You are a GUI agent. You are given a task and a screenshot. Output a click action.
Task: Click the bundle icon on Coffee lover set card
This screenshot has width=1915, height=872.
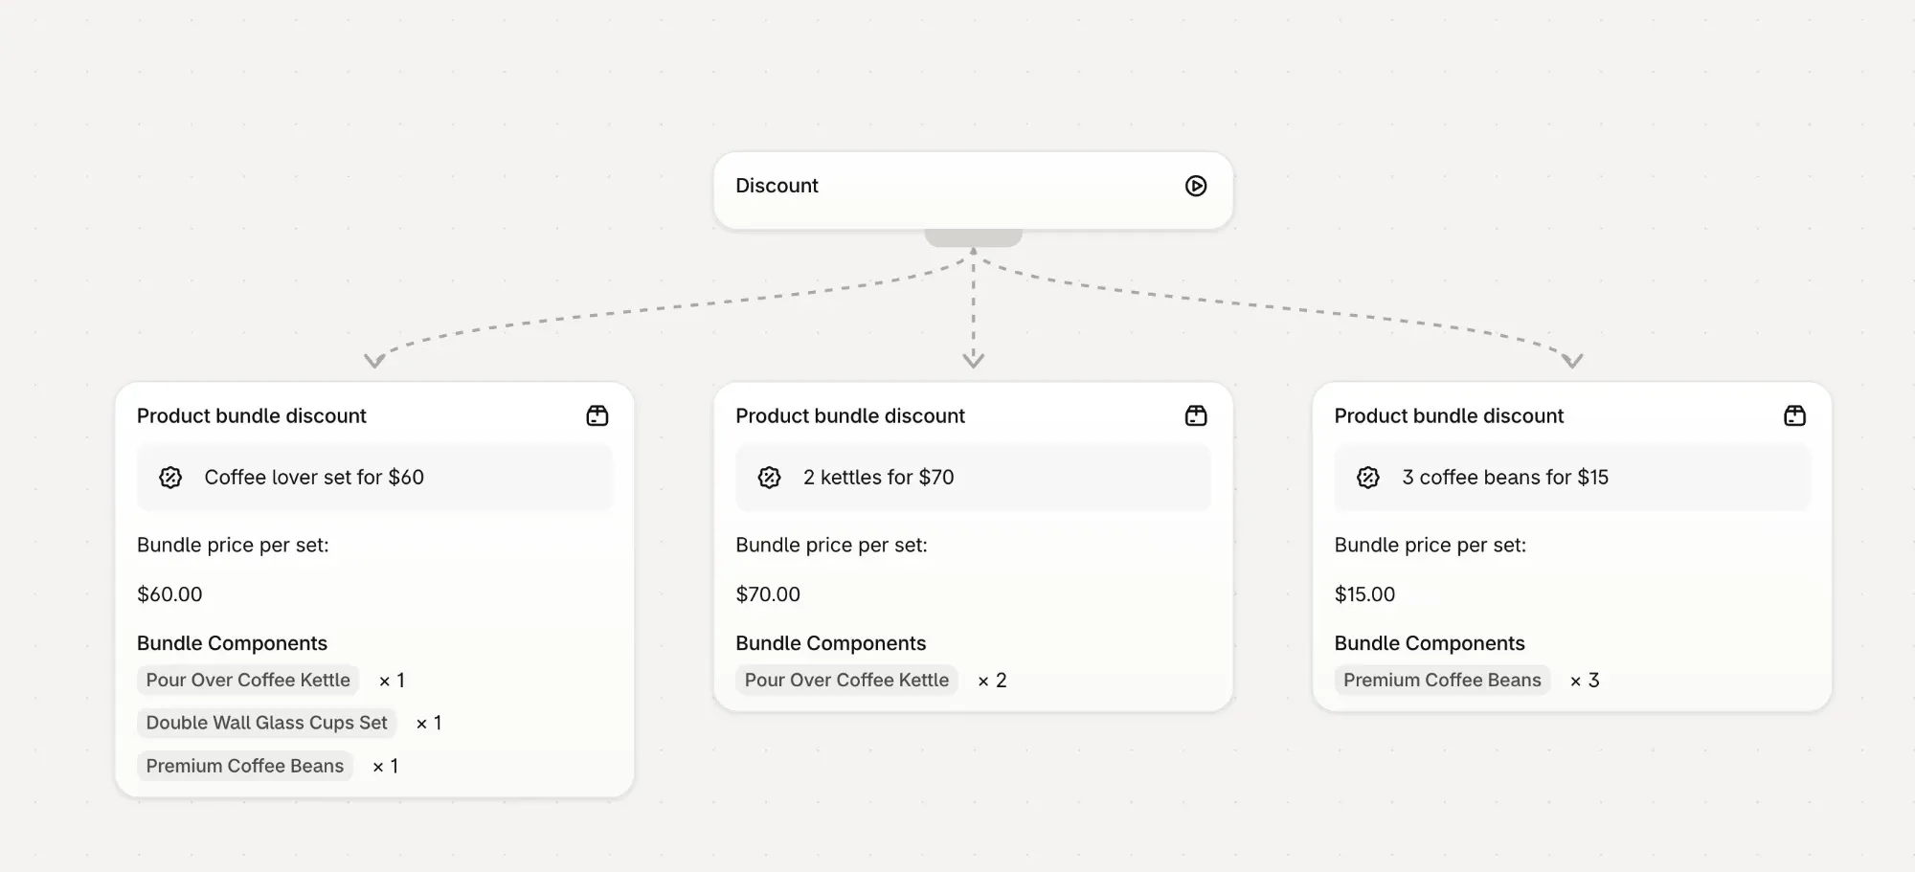click(x=597, y=415)
